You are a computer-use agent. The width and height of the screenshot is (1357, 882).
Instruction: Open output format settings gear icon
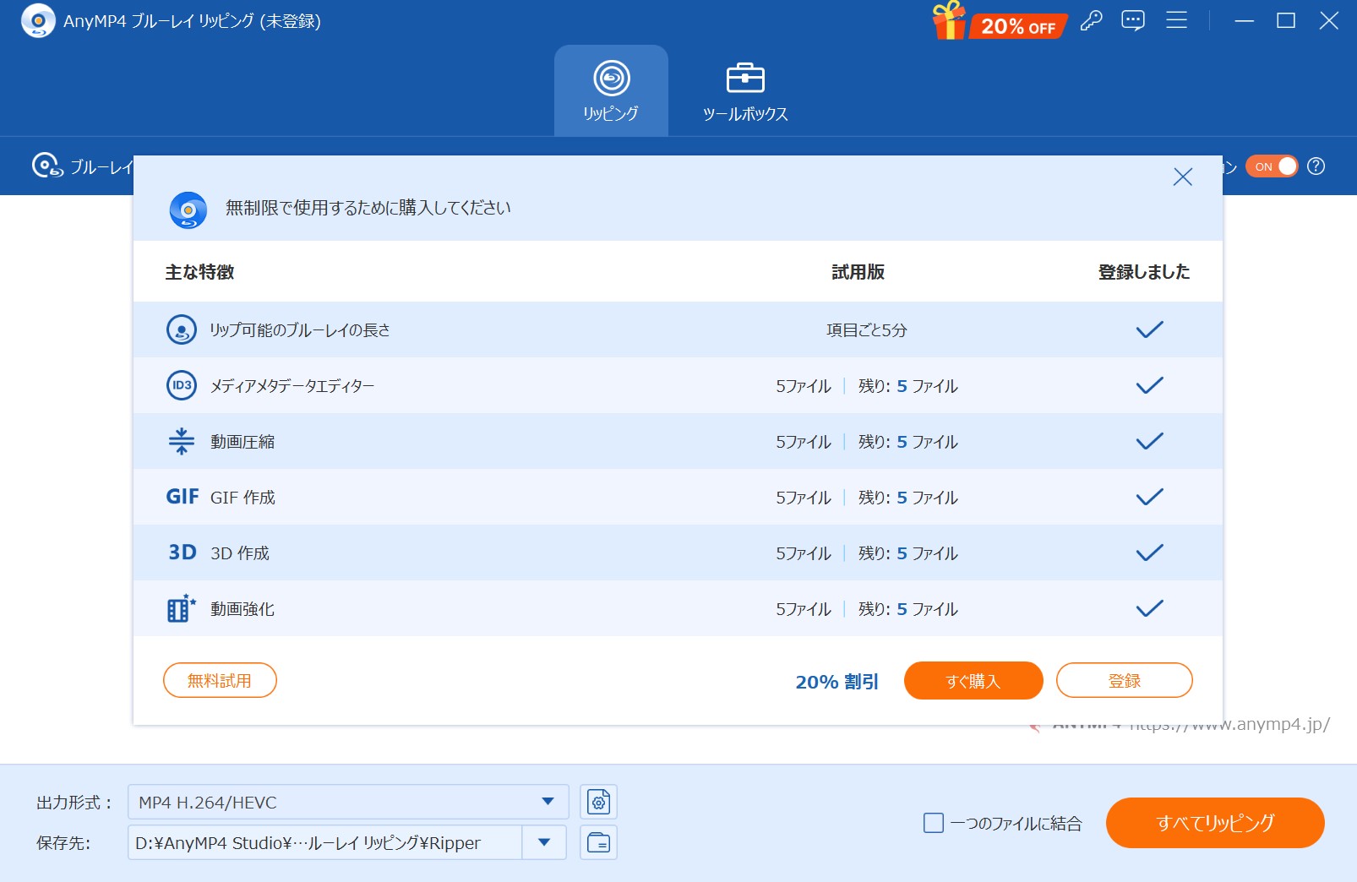click(598, 802)
